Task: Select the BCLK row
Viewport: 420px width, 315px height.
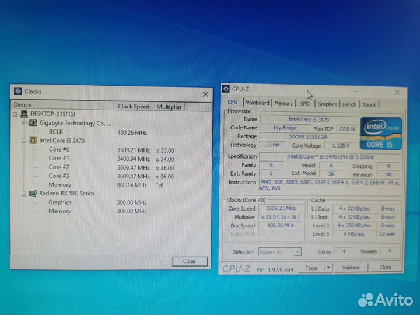Action: 56,131
